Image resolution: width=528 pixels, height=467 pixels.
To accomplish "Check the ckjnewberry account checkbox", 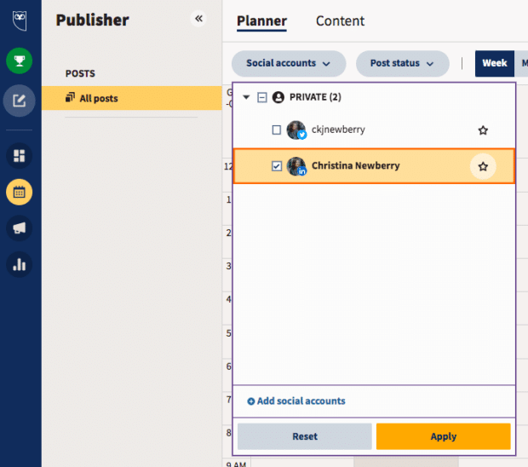I will click(x=276, y=130).
